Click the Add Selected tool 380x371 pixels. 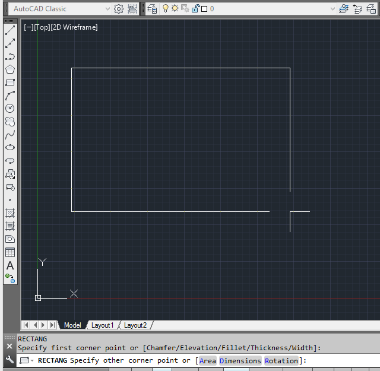pos(10,278)
